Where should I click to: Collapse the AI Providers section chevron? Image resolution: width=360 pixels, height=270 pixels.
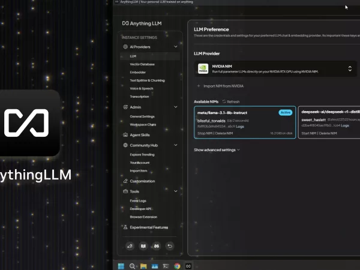176,47
